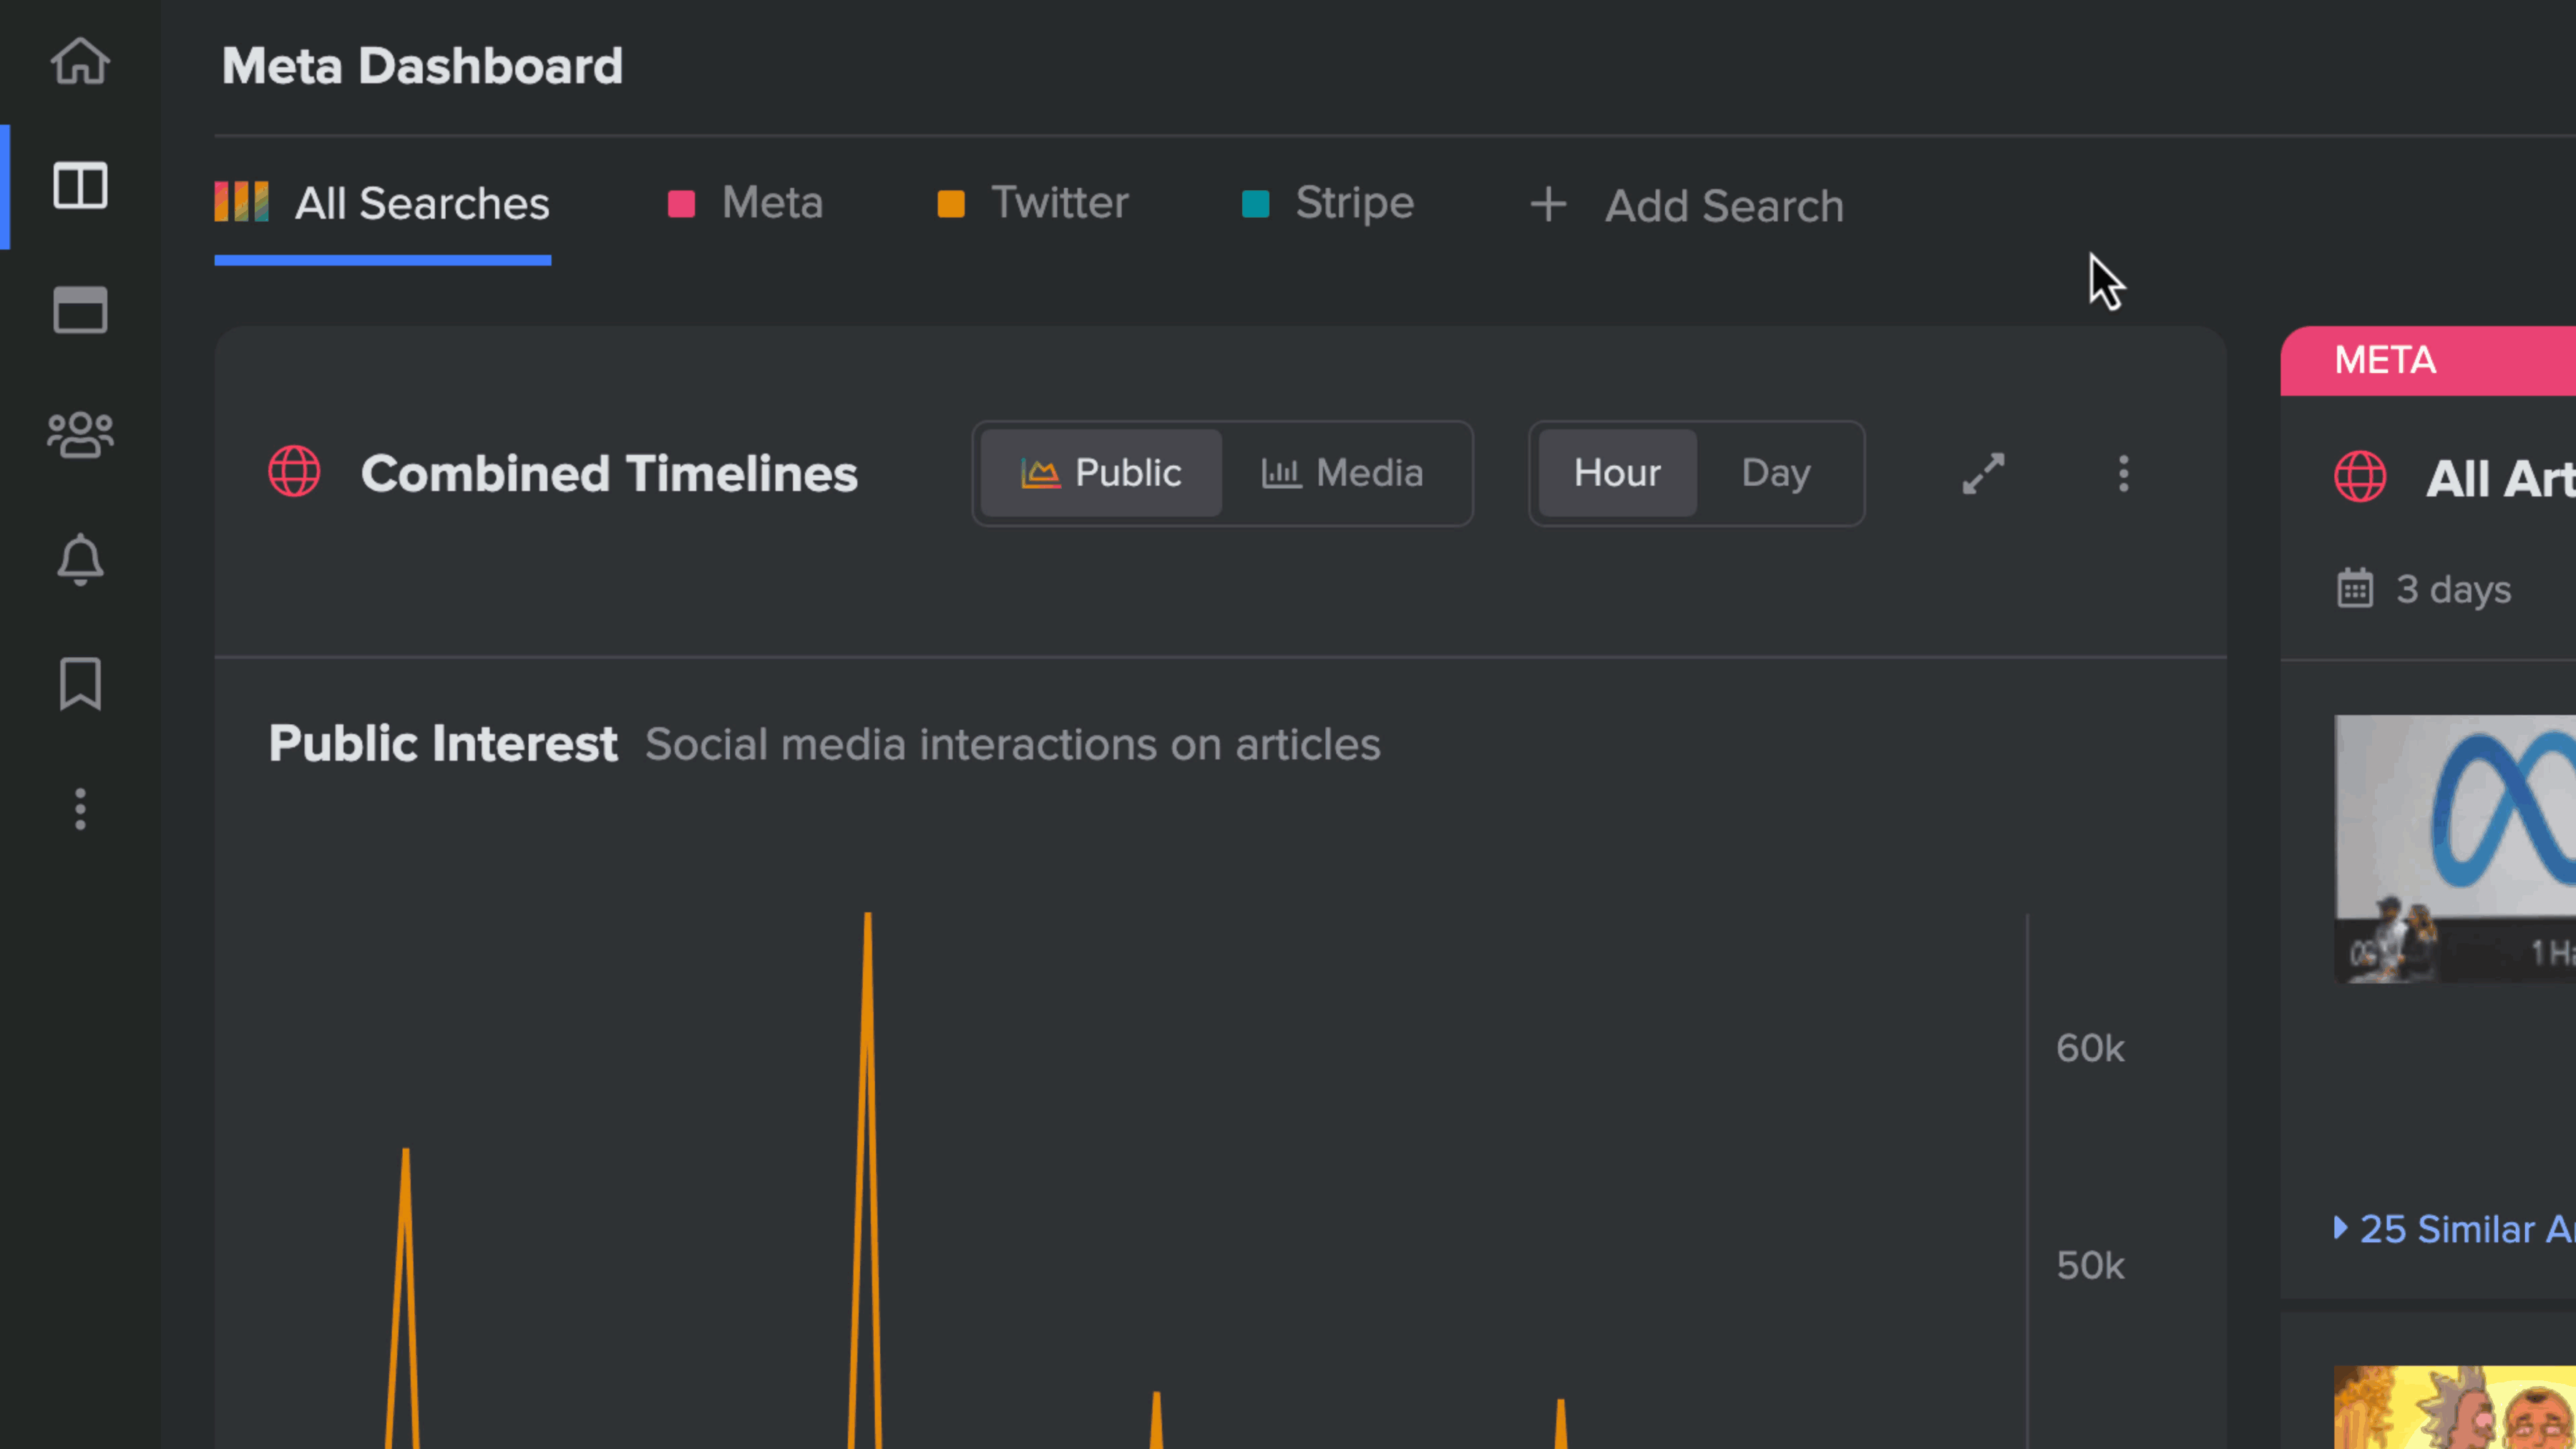This screenshot has width=2576, height=1449.
Task: Switch to the Meta search tab
Action: [746, 203]
